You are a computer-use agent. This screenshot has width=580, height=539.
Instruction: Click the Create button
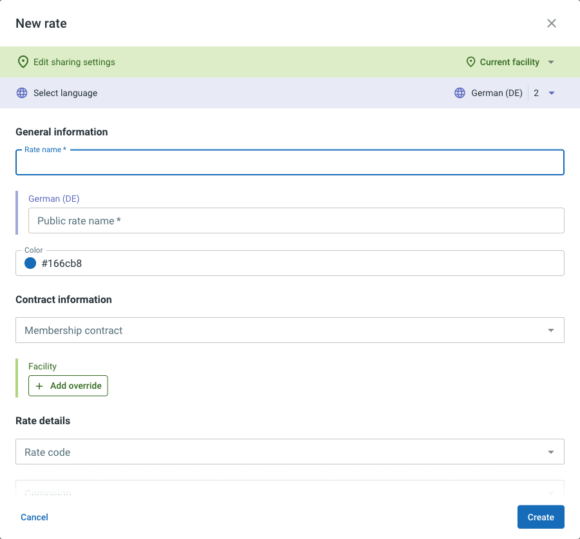(x=541, y=517)
